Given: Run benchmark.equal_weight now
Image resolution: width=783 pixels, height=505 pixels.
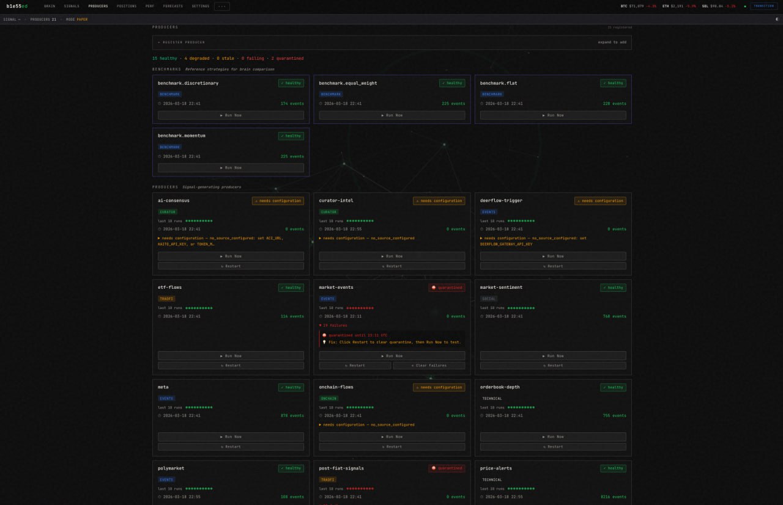Looking at the screenshot, I should [x=392, y=115].
